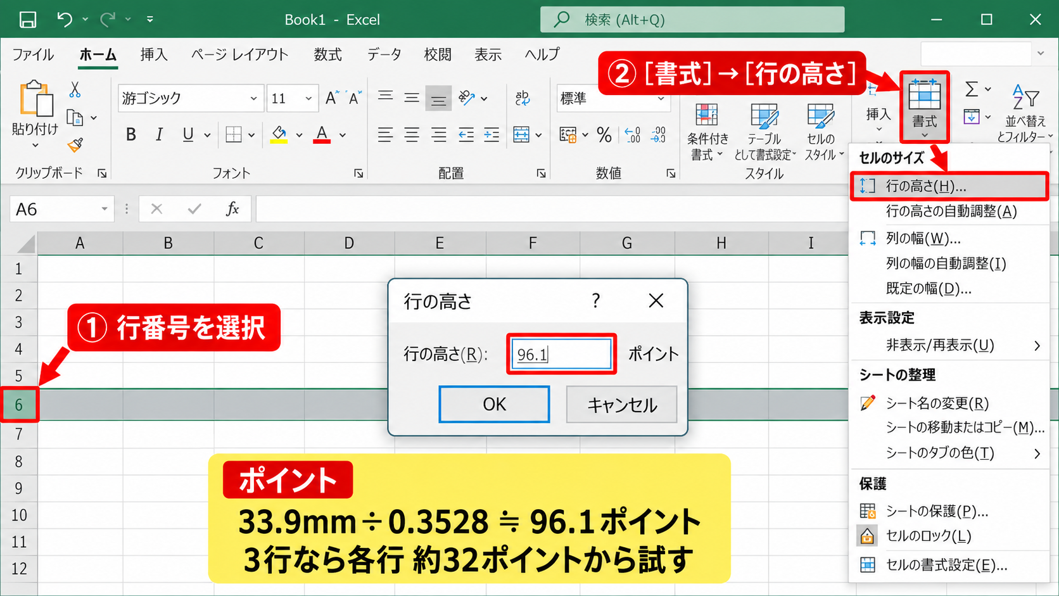Open 標準 number format dropdown
Image resolution: width=1059 pixels, height=596 pixels.
pyautogui.click(x=661, y=99)
